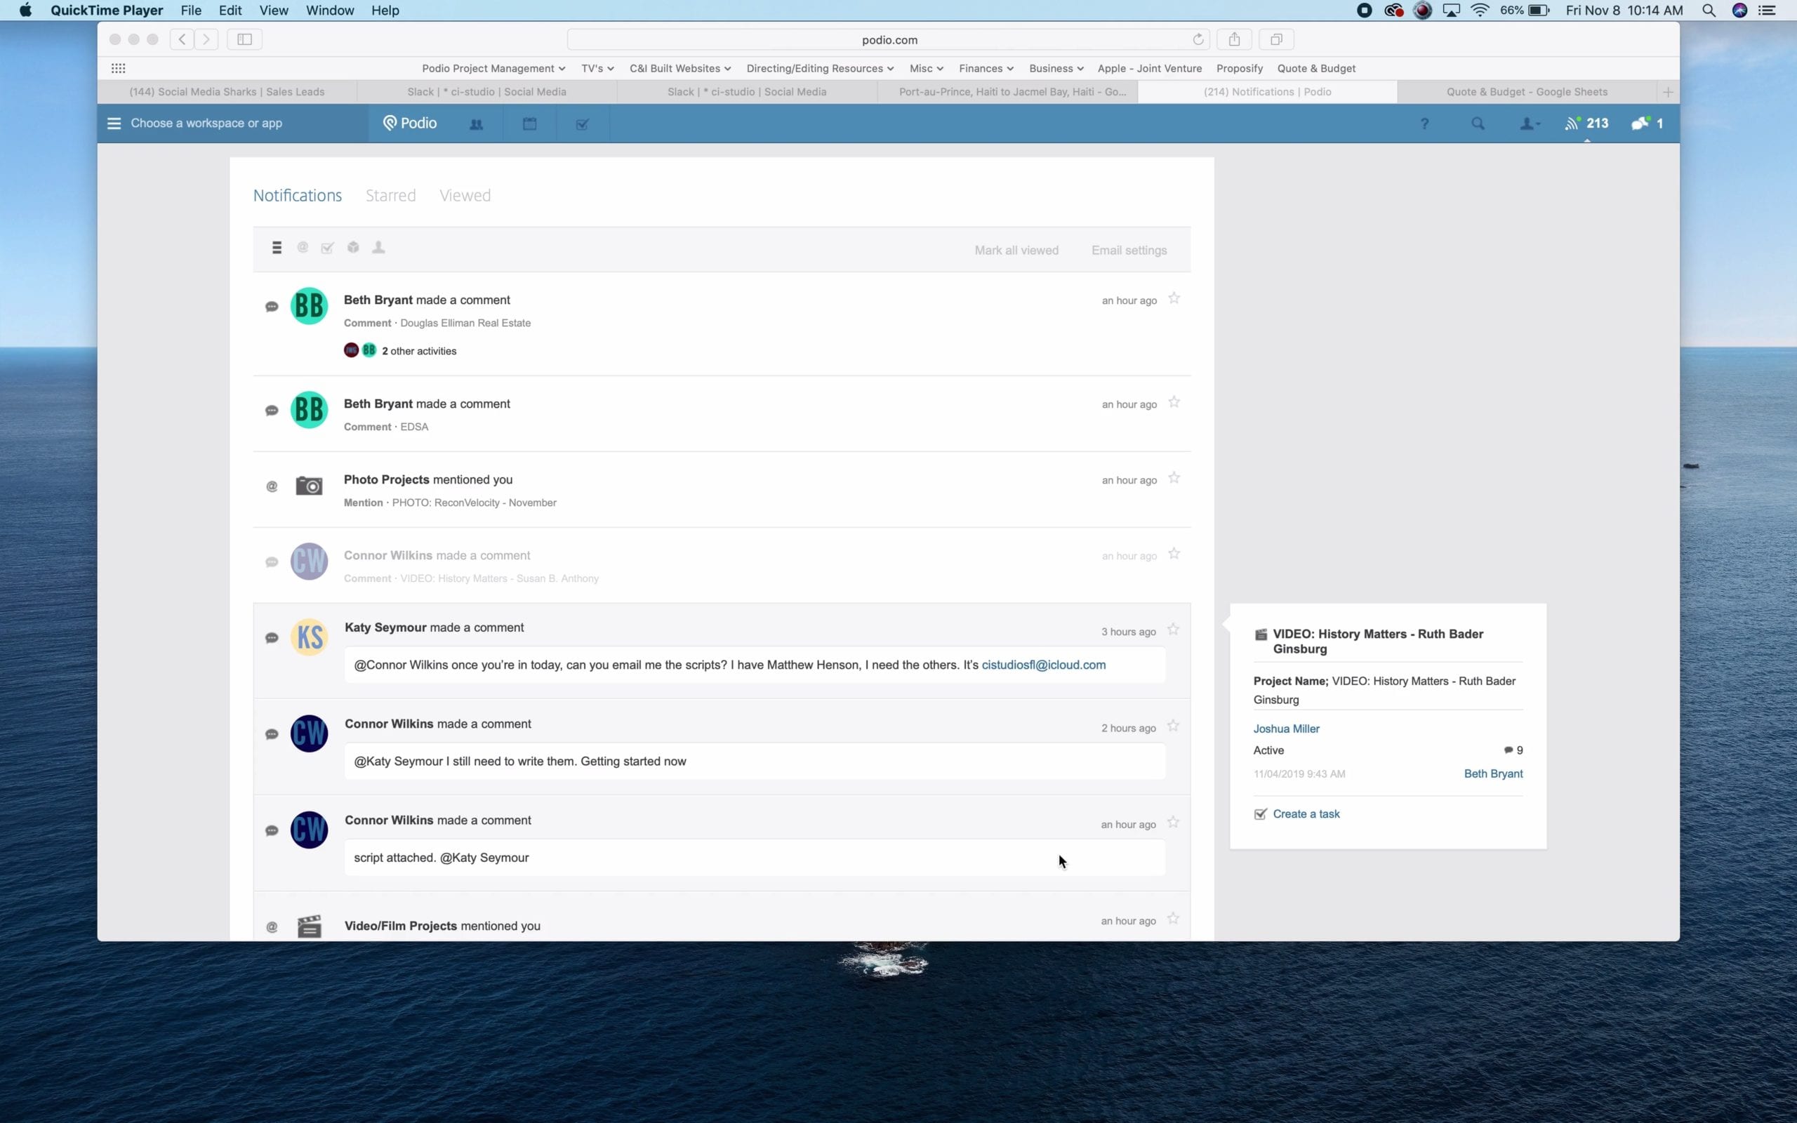Switch to Social Media Sharks Sales Leads tab

(x=227, y=92)
